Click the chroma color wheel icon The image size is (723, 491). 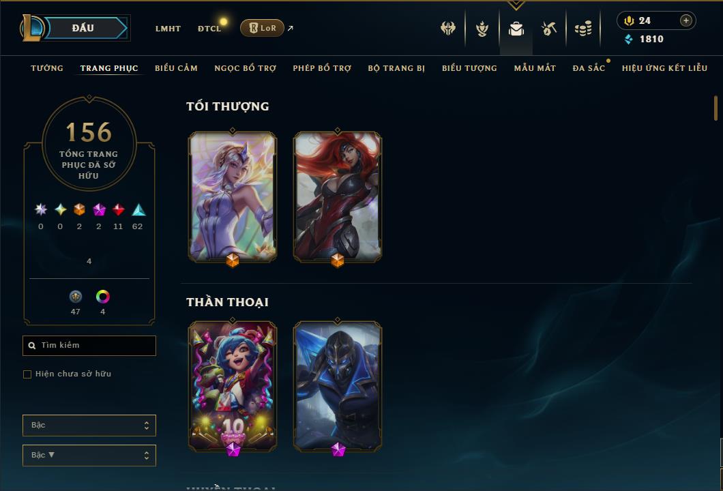(x=103, y=297)
